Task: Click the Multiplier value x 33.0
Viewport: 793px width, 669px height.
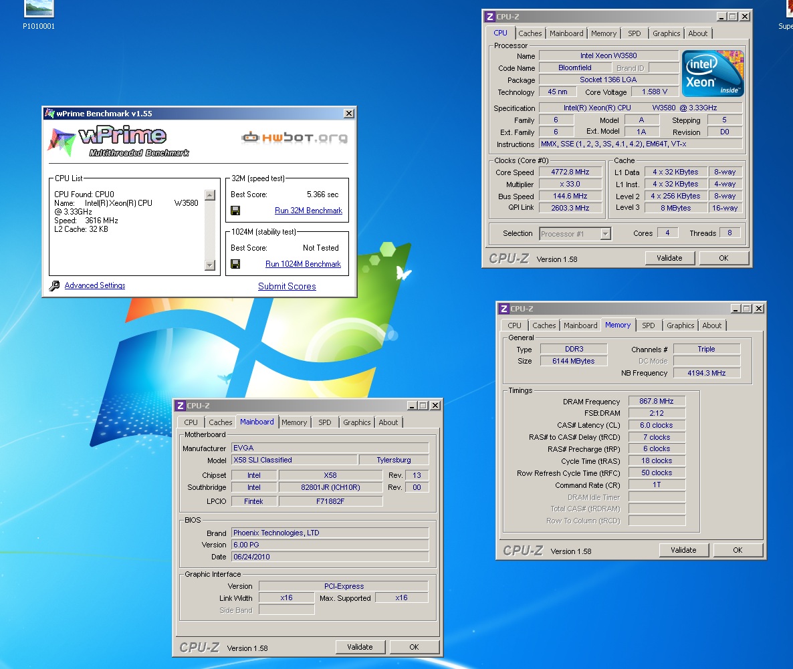Action: point(570,184)
